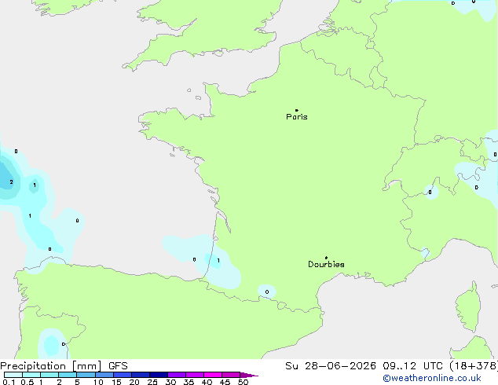This screenshot has height=385, width=498.
Task: Click the '09..12 UTC' time text
Action: pyautogui.click(x=412, y=366)
